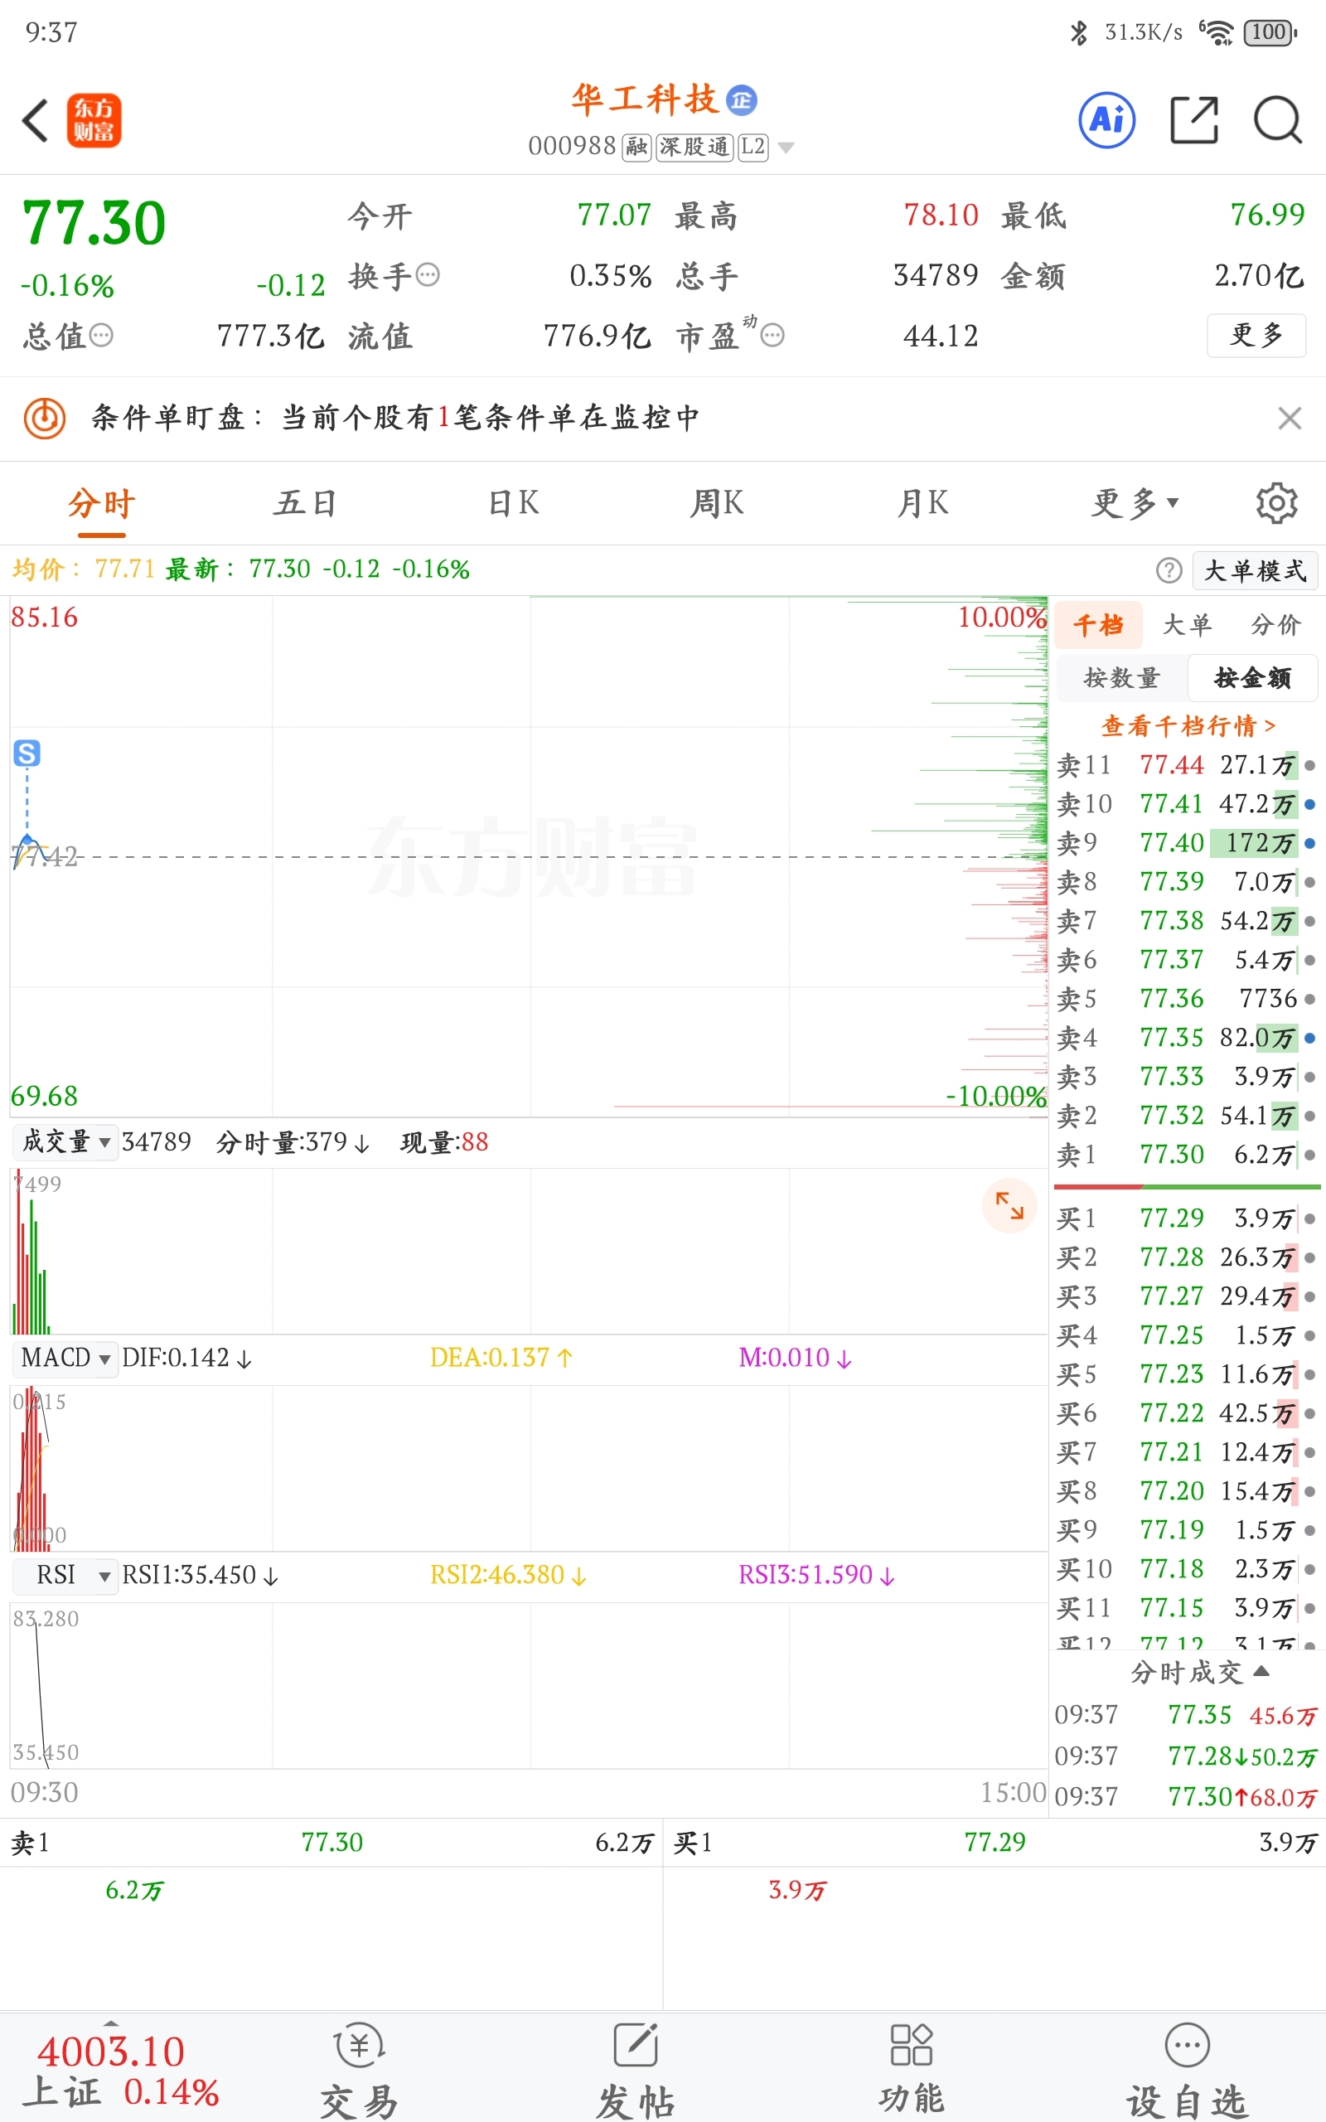Expand stock code dropdown triangle
This screenshot has width=1326, height=2122.
[786, 148]
